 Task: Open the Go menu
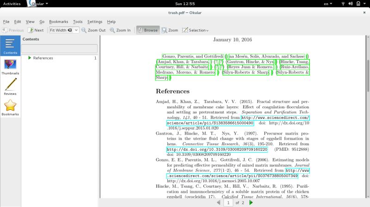point(42,22)
